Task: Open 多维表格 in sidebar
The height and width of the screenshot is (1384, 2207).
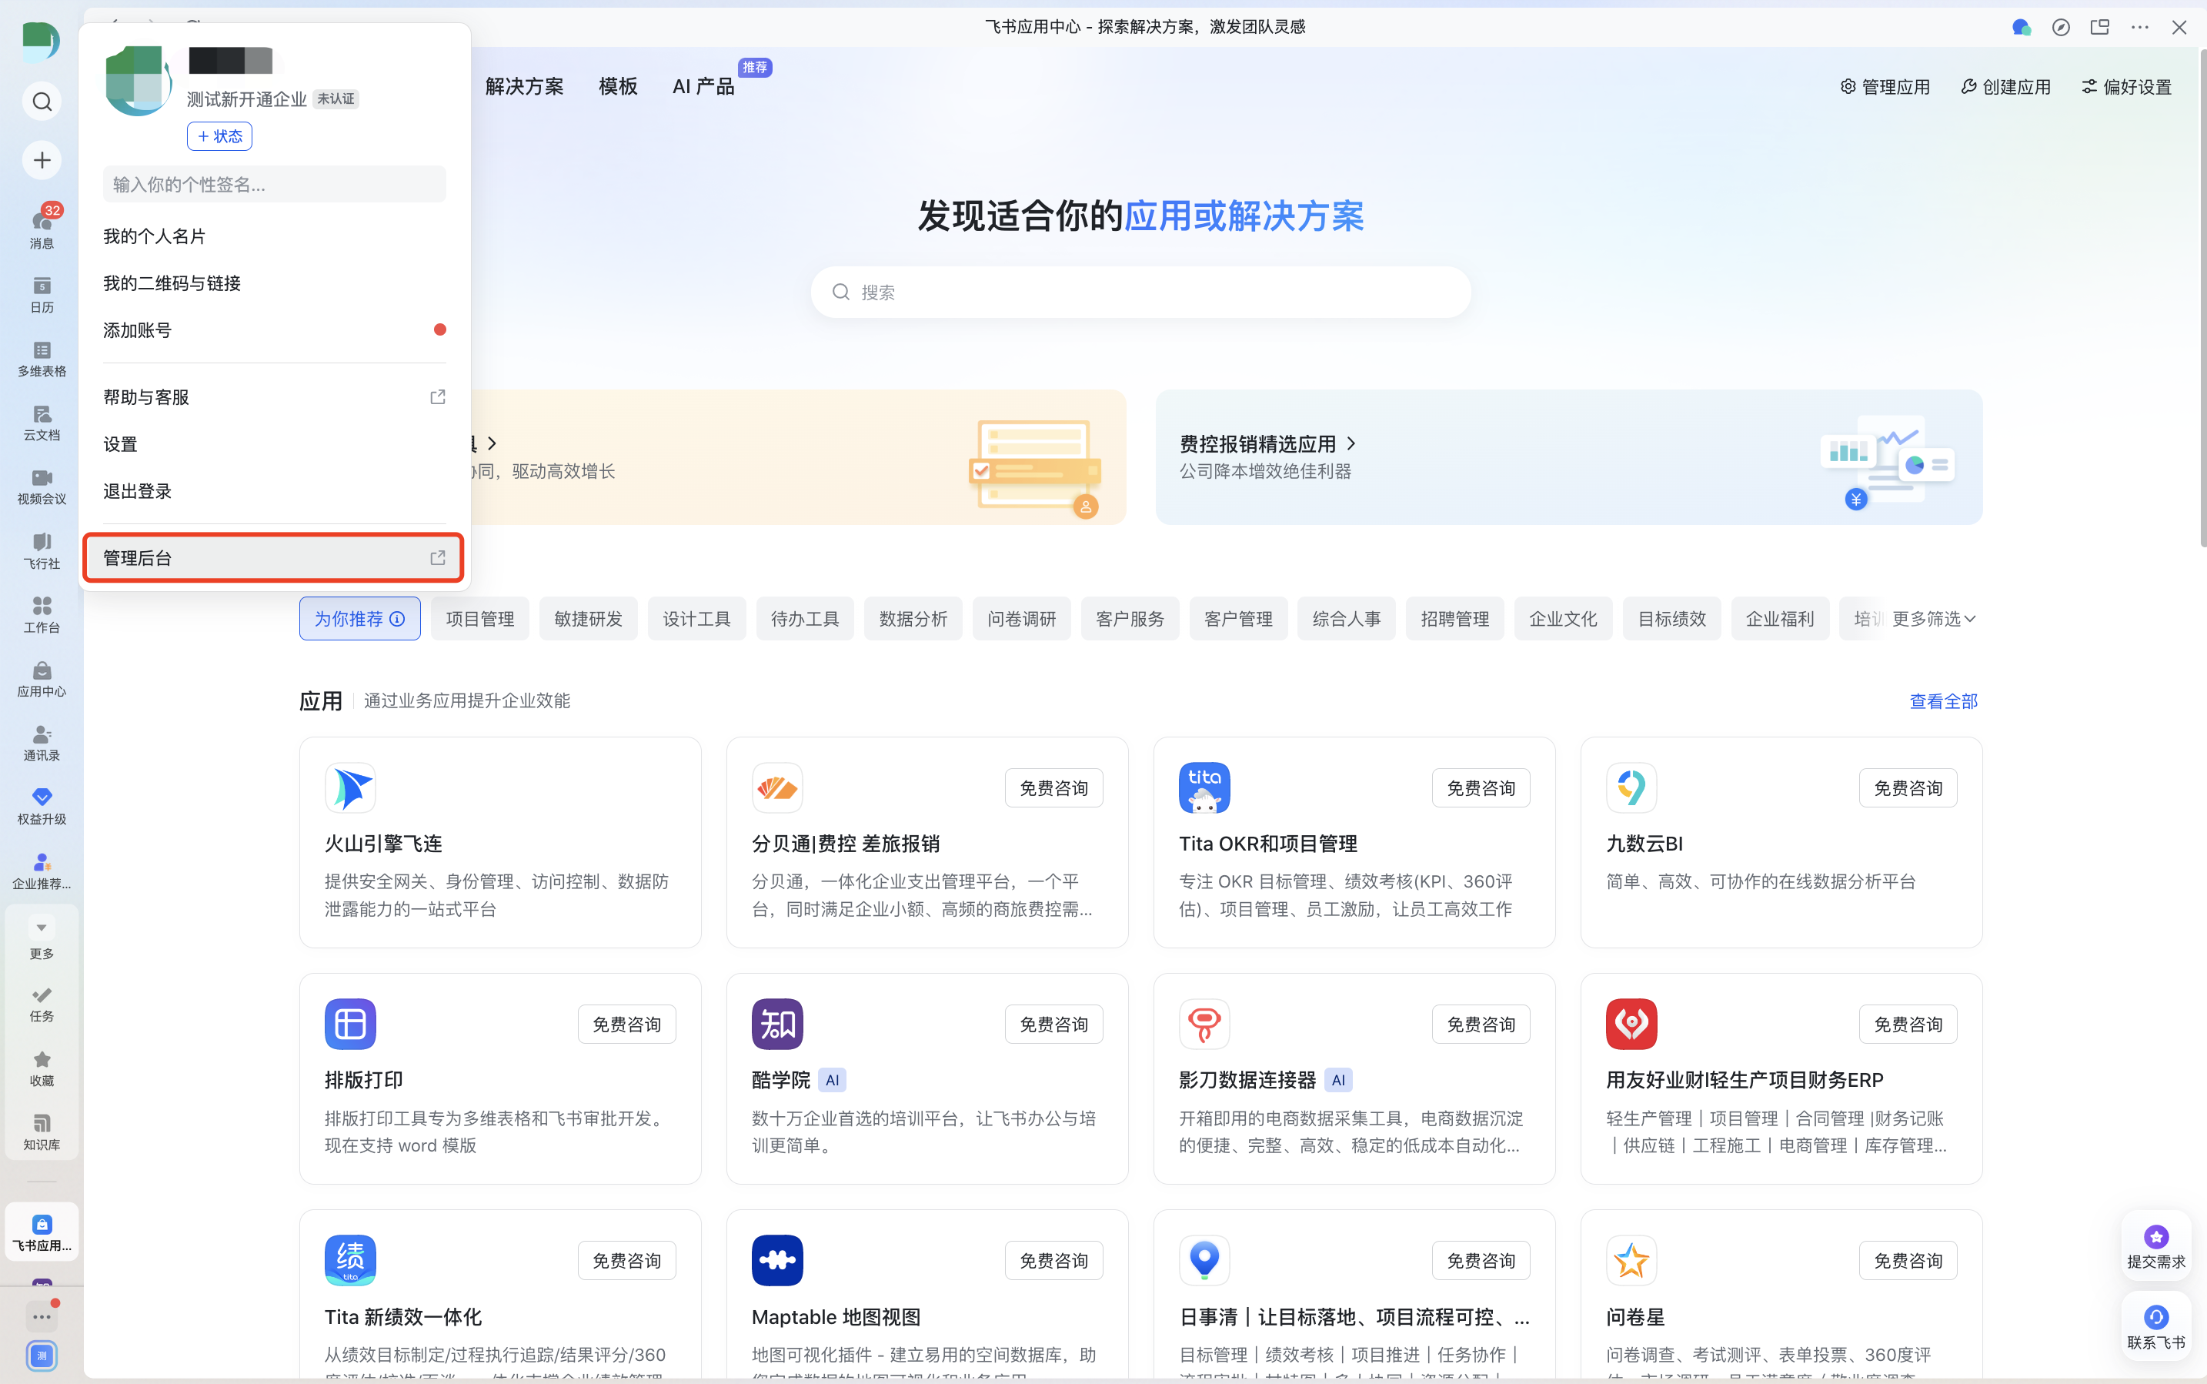Action: pyautogui.click(x=42, y=359)
